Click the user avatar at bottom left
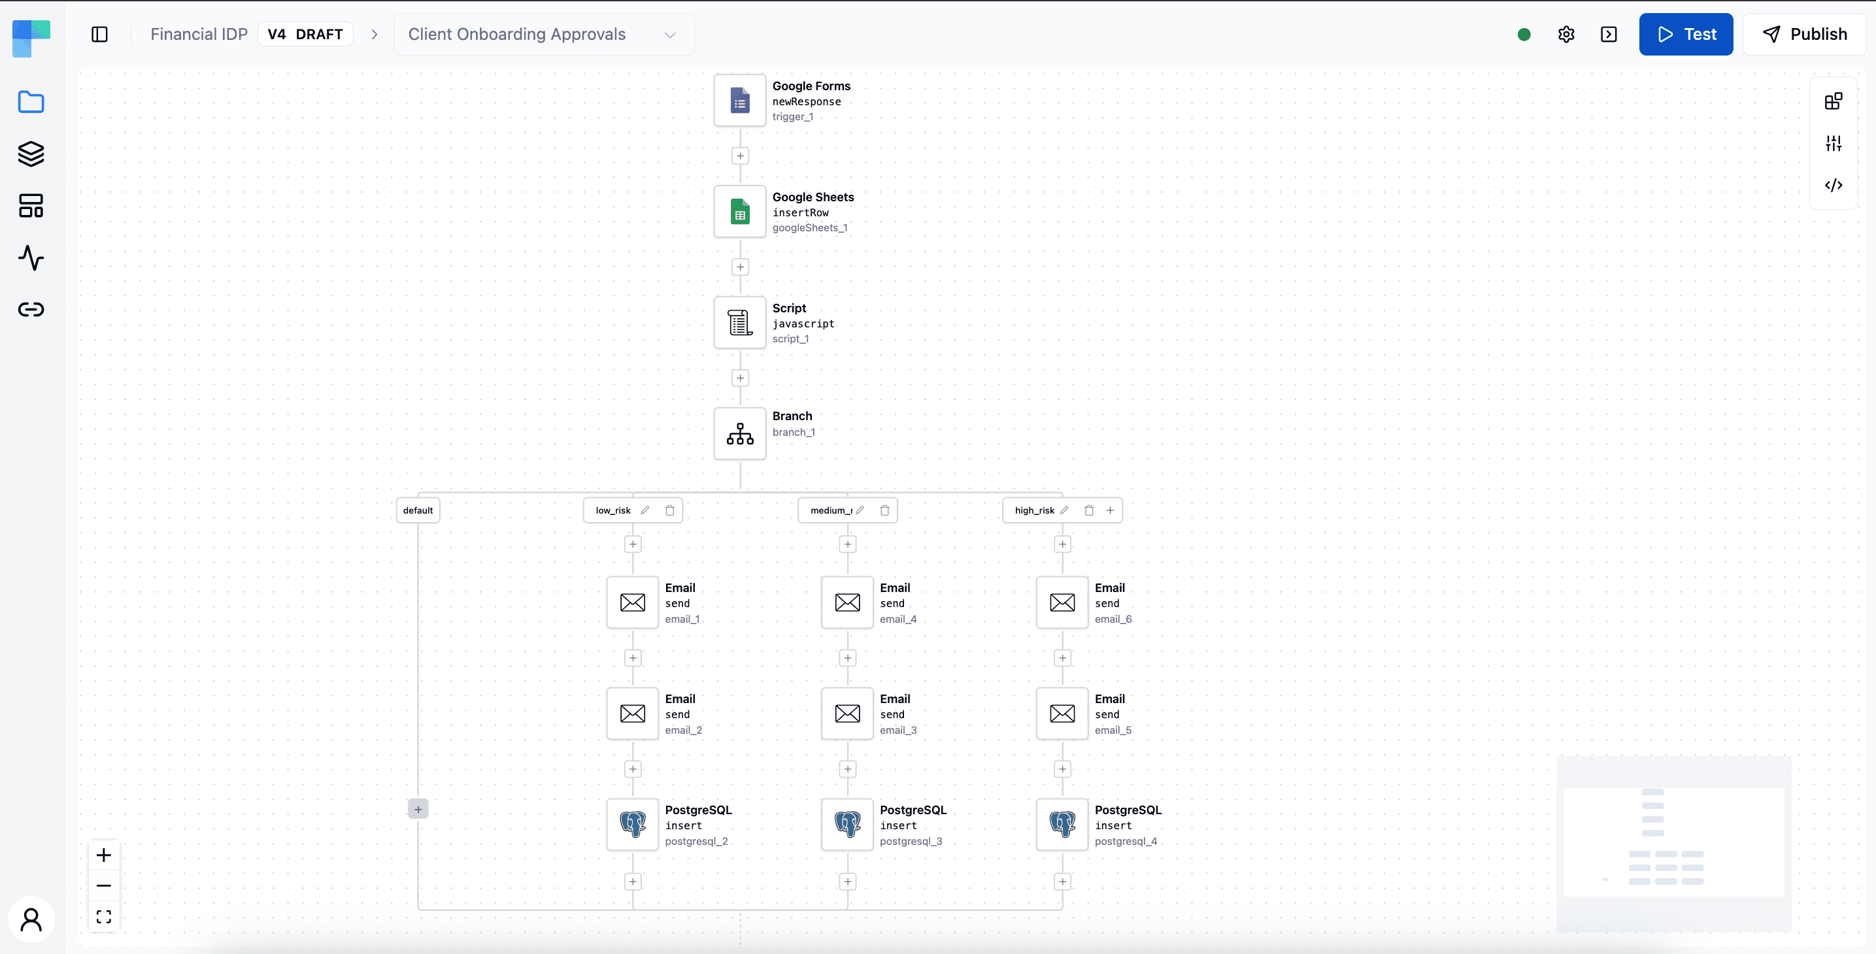The width and height of the screenshot is (1876, 954). (31, 919)
